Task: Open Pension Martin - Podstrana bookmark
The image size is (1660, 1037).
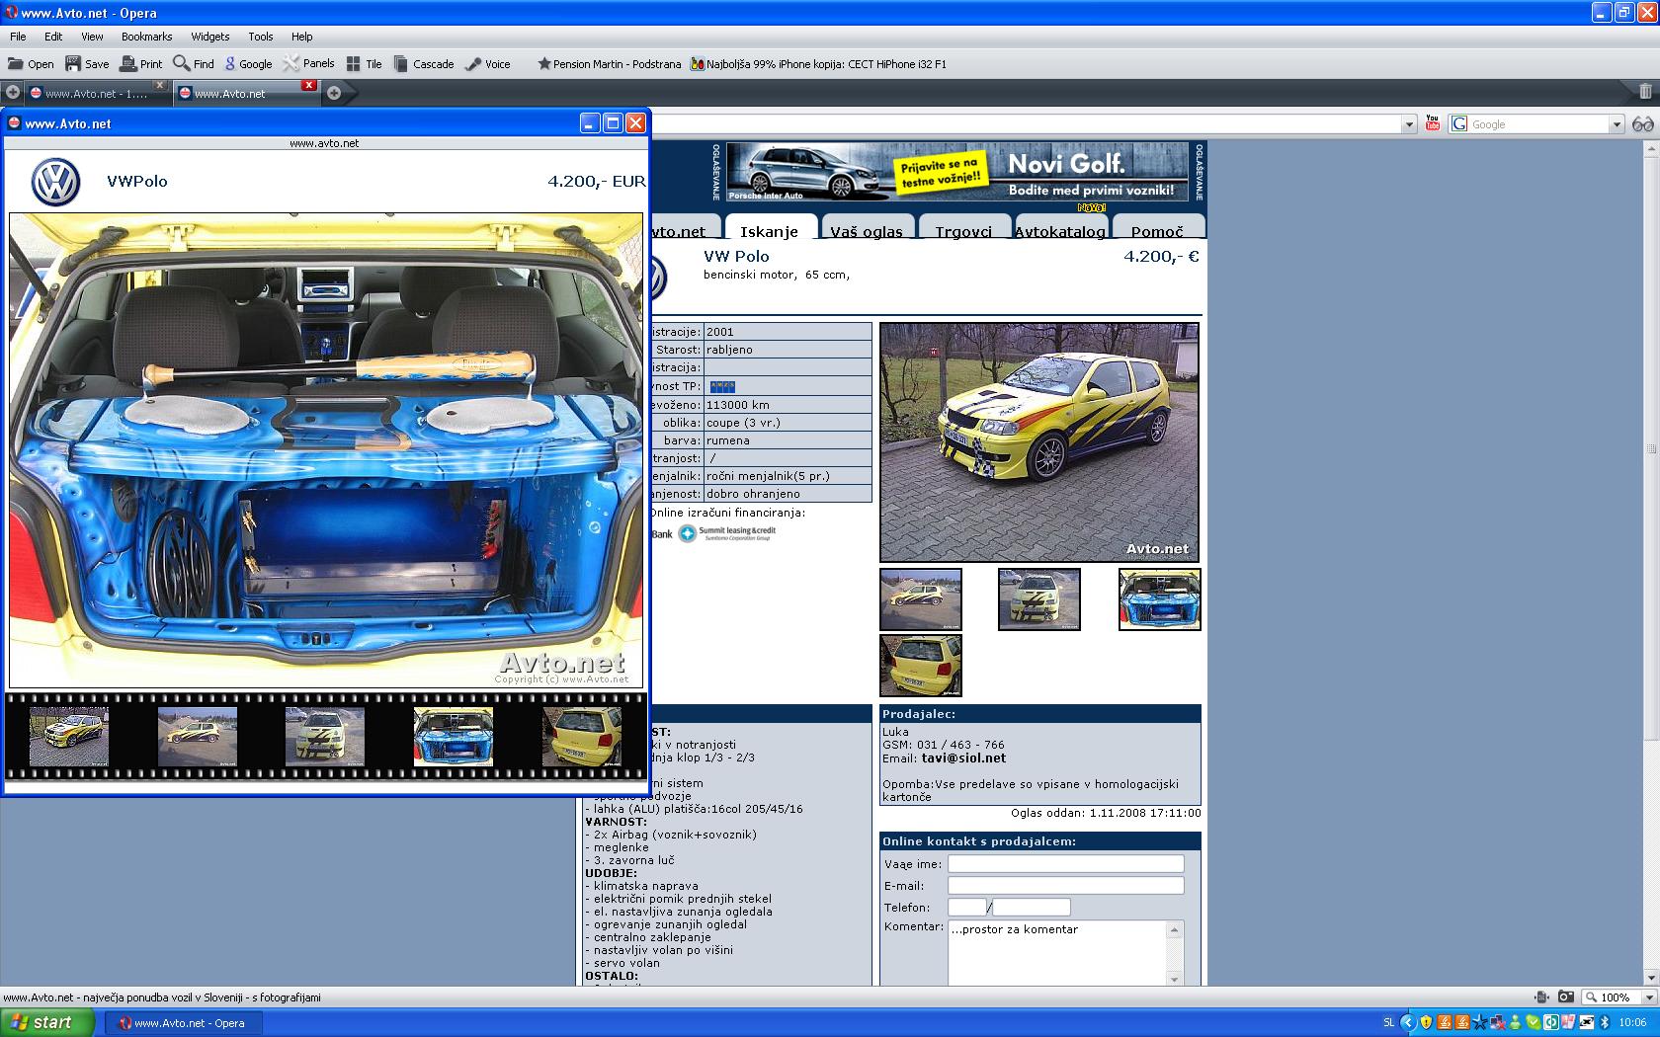Action: (609, 64)
